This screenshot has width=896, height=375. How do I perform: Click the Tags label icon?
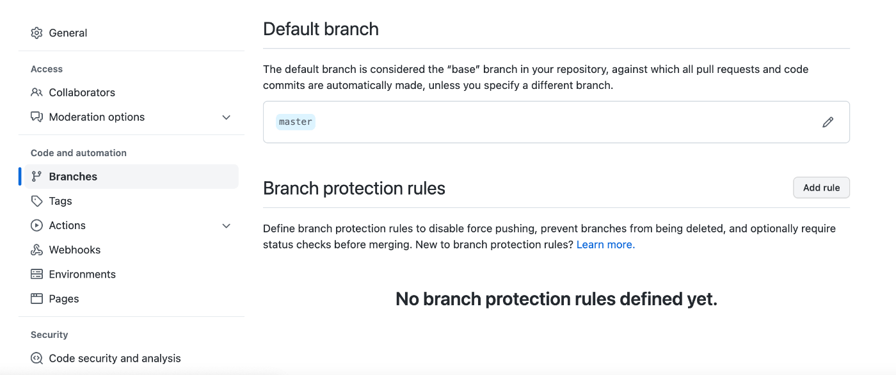(36, 201)
